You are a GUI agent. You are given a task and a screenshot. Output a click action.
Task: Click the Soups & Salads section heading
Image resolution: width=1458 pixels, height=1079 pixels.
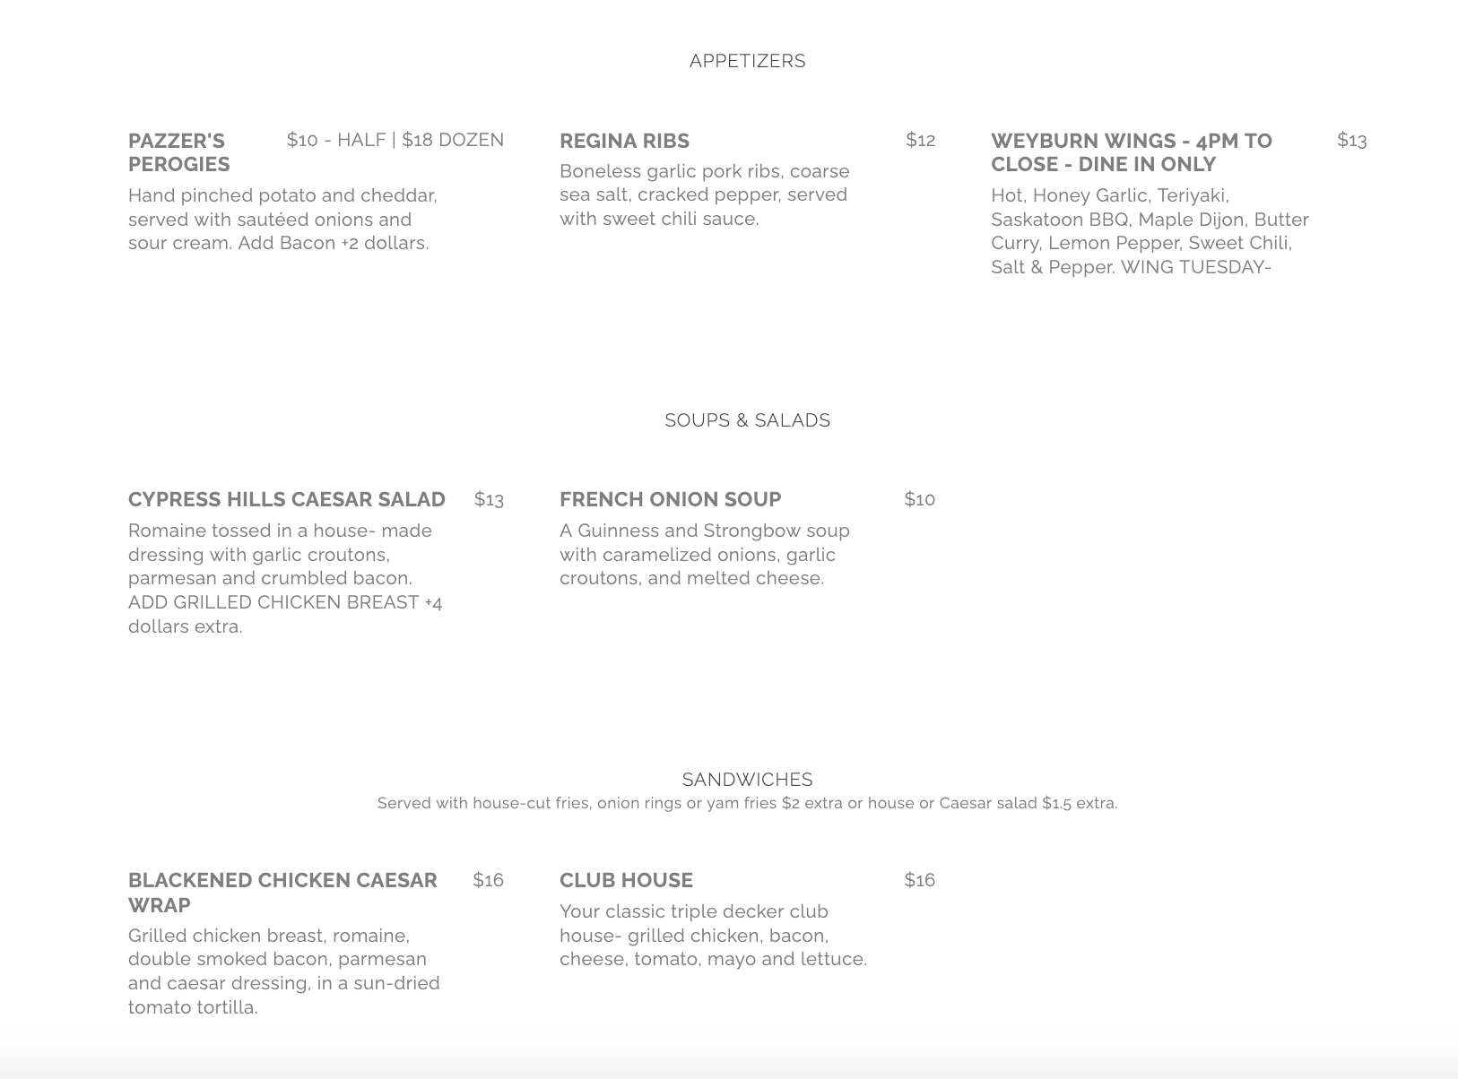coord(747,420)
